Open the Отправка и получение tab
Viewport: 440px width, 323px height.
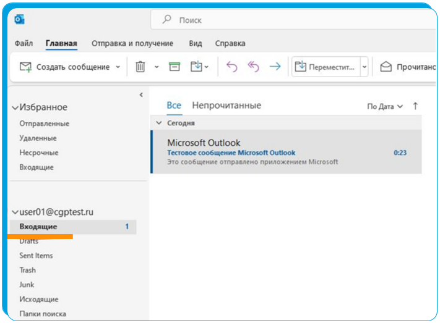(x=132, y=43)
